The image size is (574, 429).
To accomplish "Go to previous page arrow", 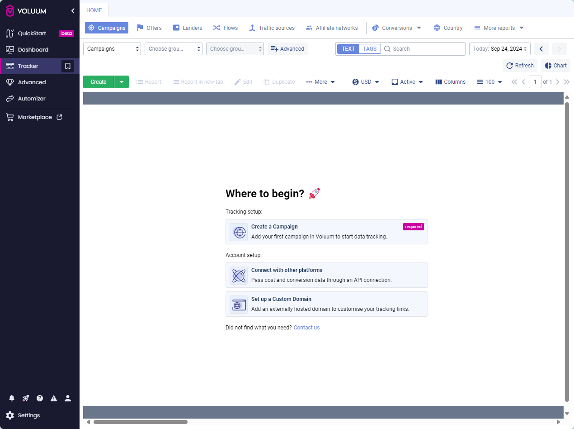I will point(523,82).
